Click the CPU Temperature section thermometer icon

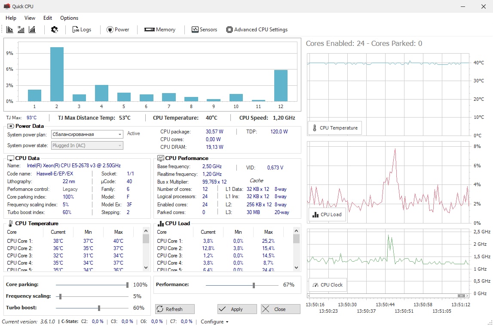pyautogui.click(x=10, y=223)
